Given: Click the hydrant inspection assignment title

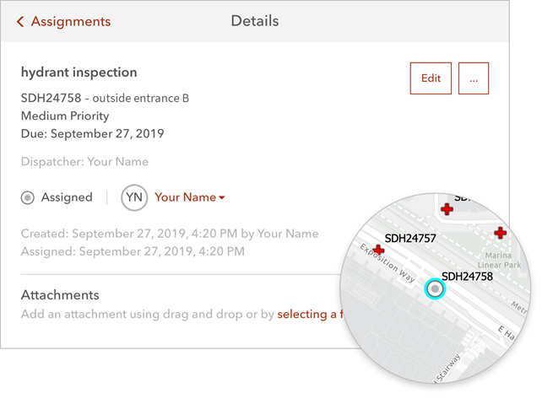Looking at the screenshot, I should tap(79, 73).
